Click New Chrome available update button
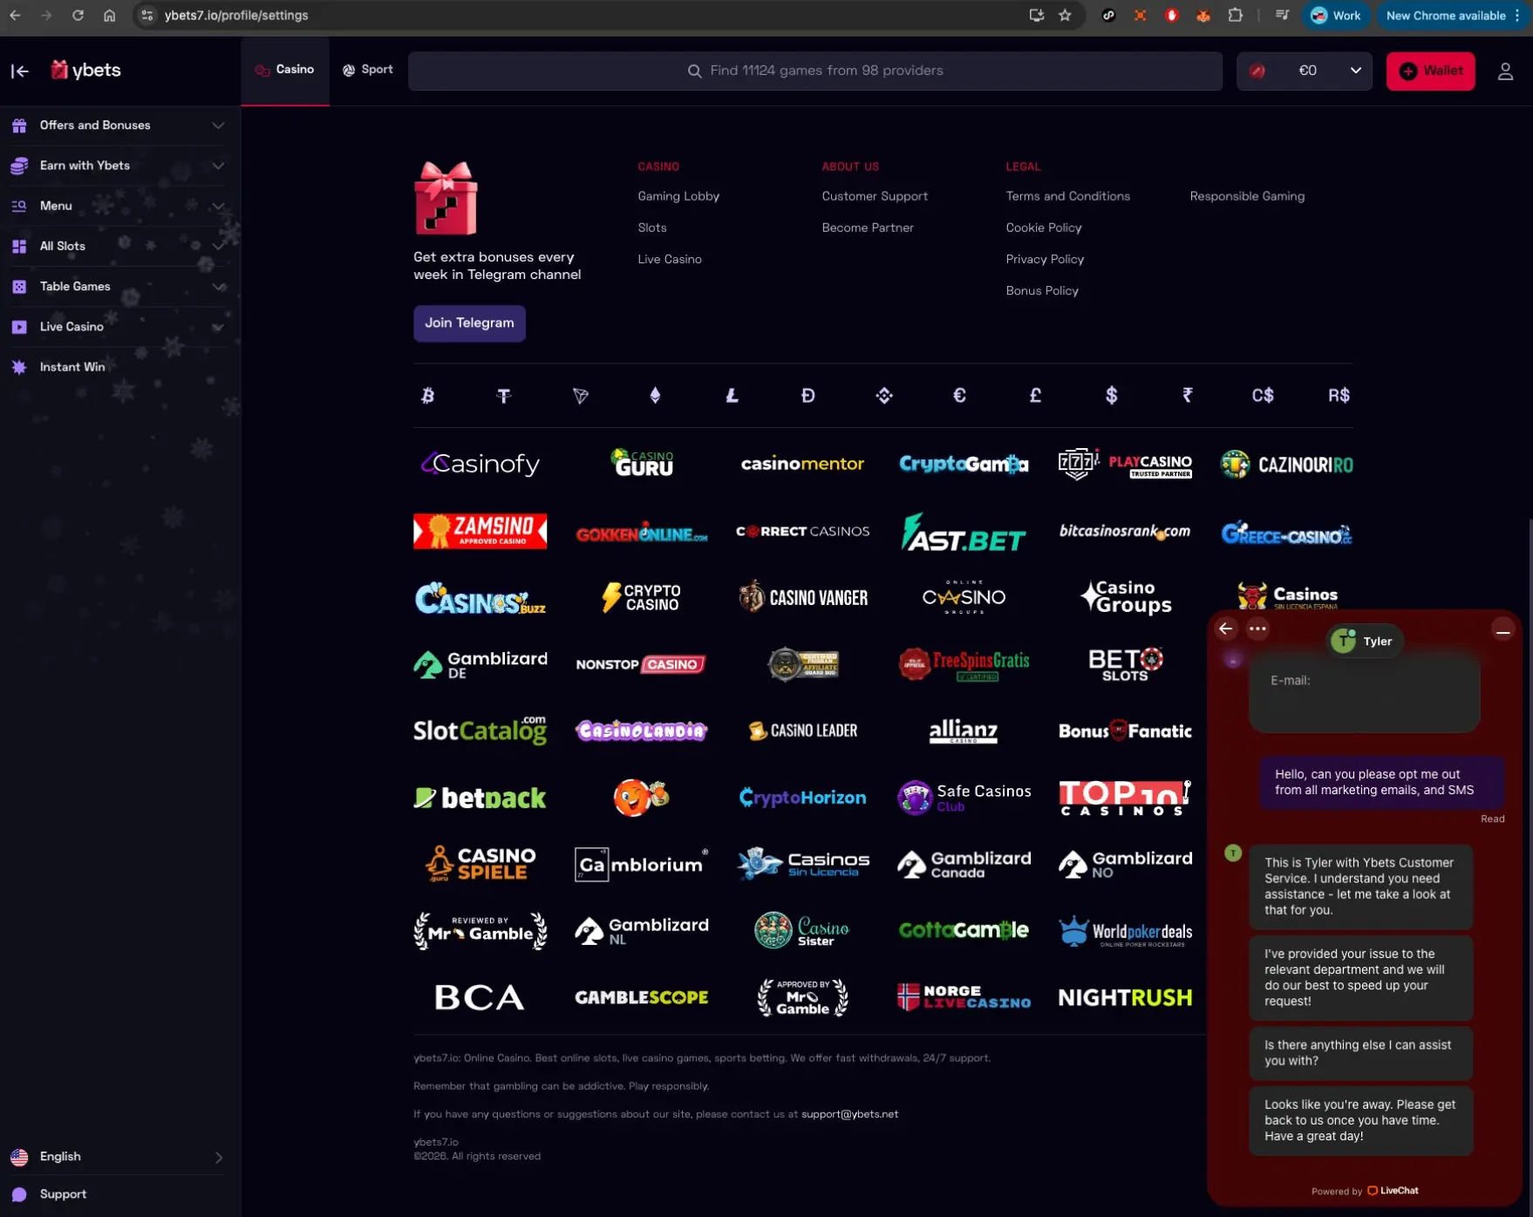 [x=1452, y=16]
